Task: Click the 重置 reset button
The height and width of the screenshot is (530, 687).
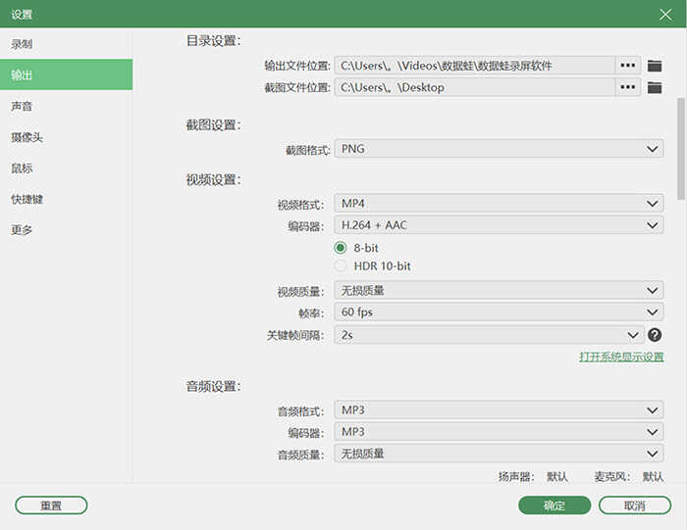Action: coord(51,506)
